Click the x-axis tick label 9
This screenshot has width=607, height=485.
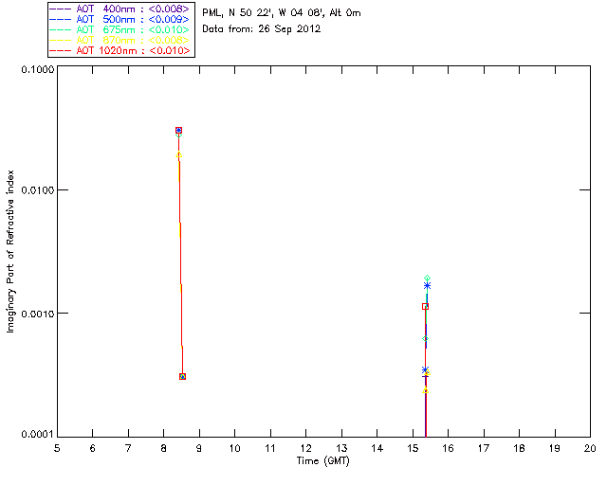tap(199, 448)
